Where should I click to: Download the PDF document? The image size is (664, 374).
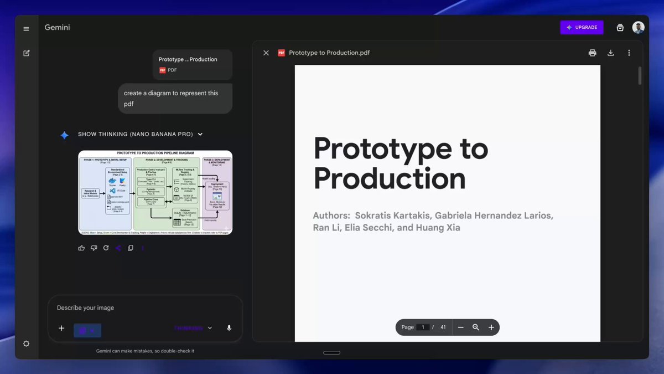click(x=611, y=53)
